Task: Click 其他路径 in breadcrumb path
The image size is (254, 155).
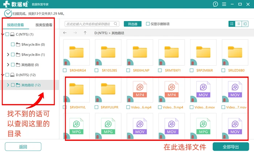Action: click(118, 33)
